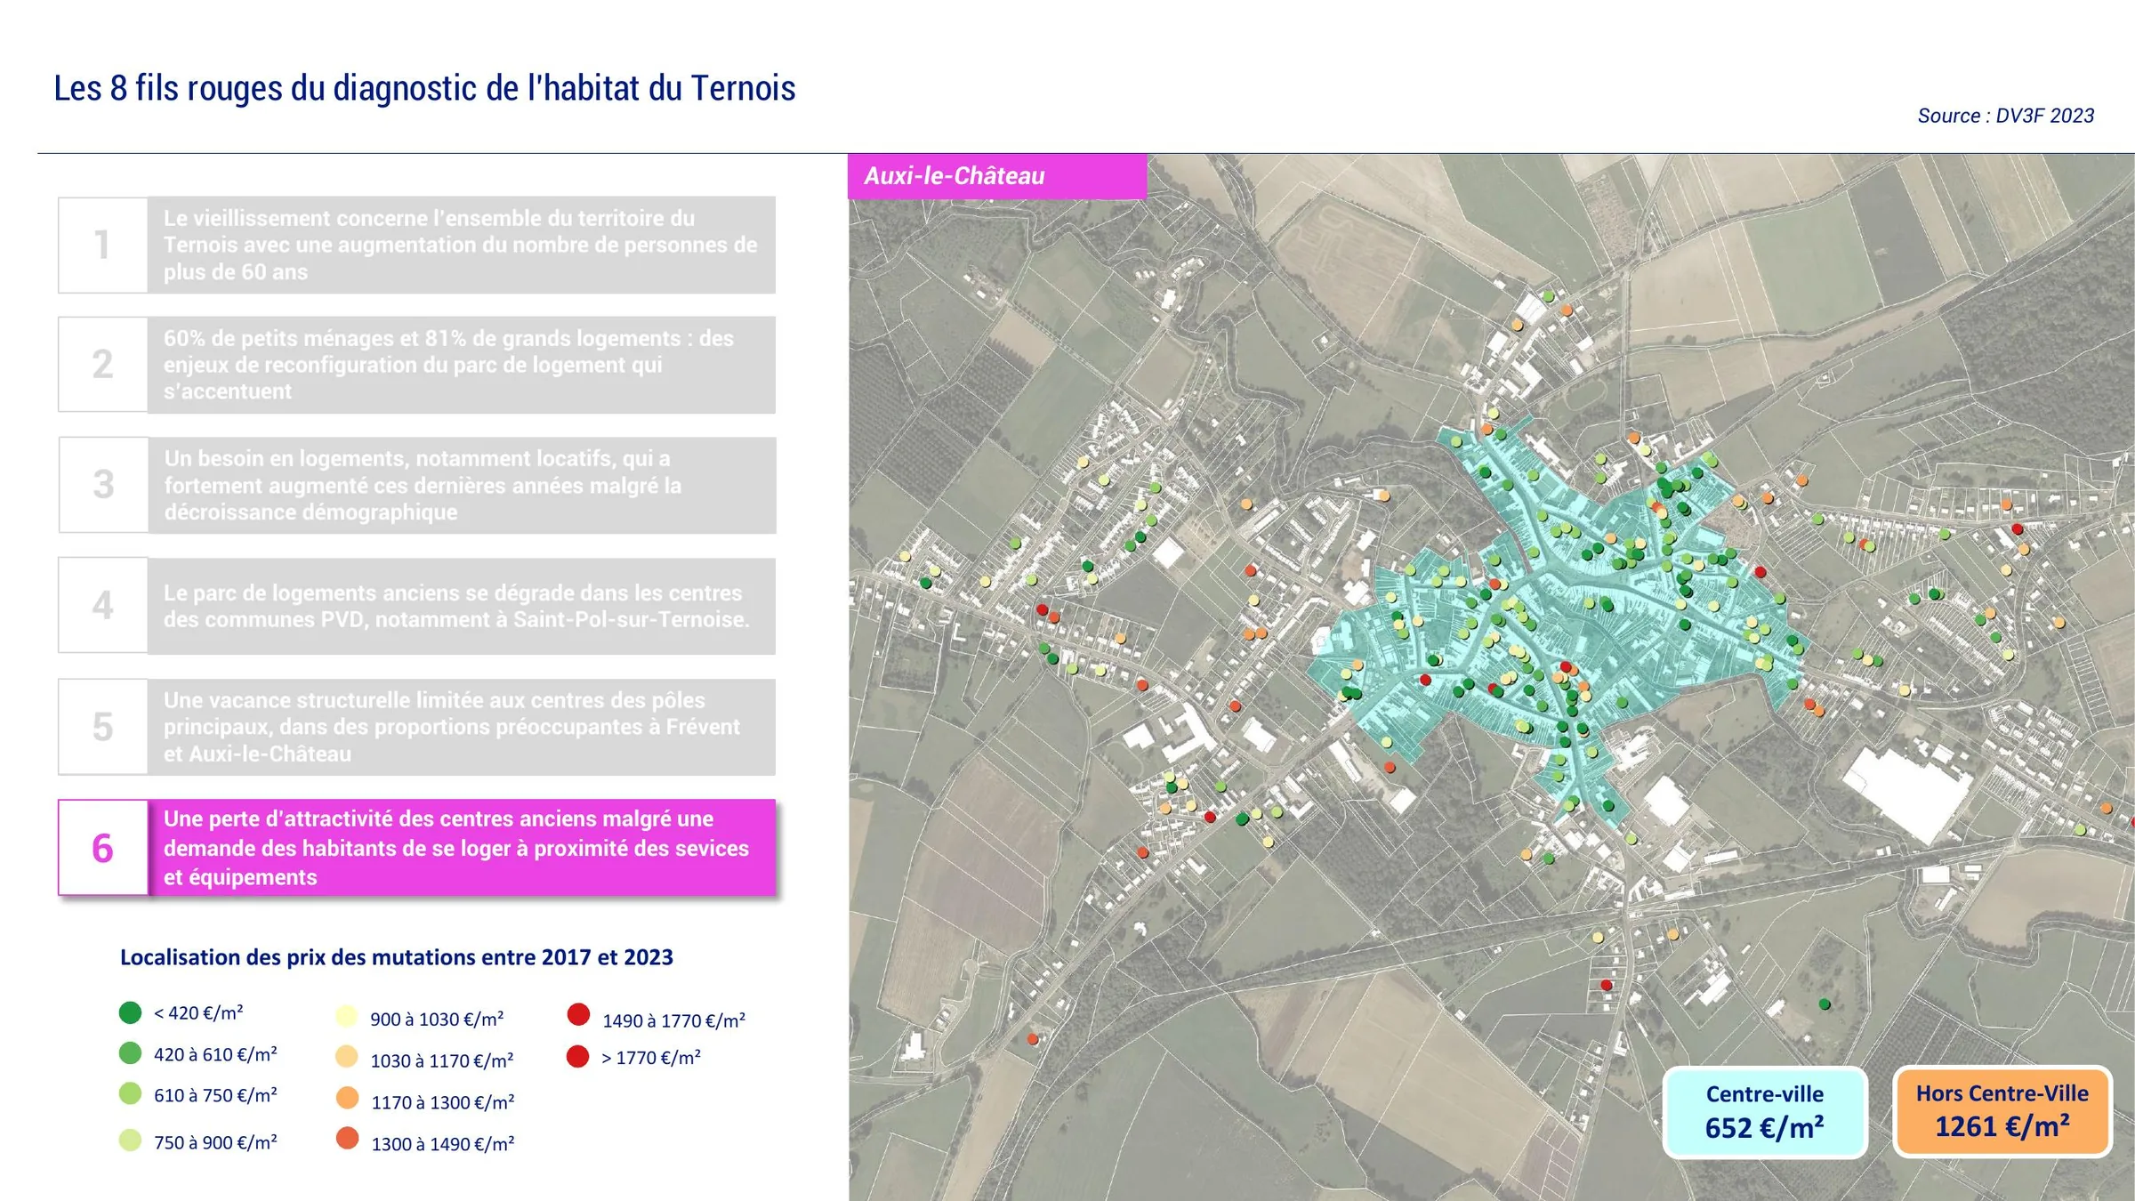The height and width of the screenshot is (1201, 2135).
Task: Click the 900 à 1030 €/m² legend dot
Action: tap(347, 1017)
